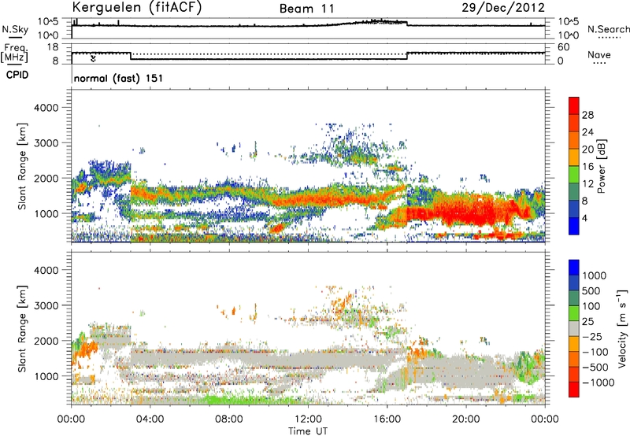This screenshot has height=436, width=630.
Task: Click the "12:00" time axis label
Action: 308,419
